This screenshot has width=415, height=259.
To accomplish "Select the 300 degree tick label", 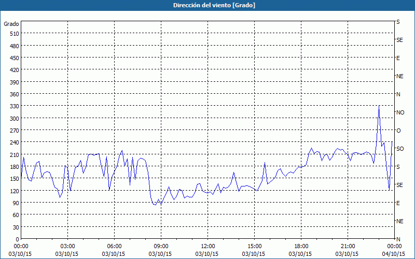I will point(15,119).
